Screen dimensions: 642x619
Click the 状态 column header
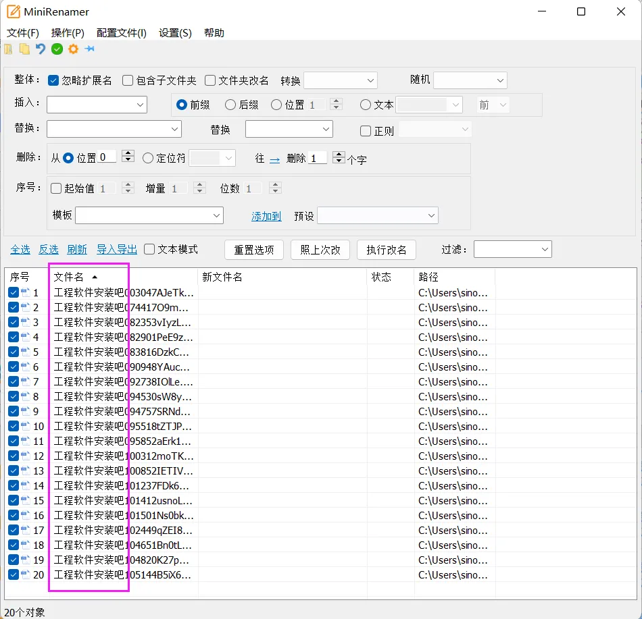click(391, 277)
